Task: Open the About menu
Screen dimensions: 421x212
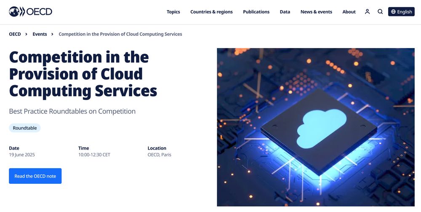Action: point(349,12)
